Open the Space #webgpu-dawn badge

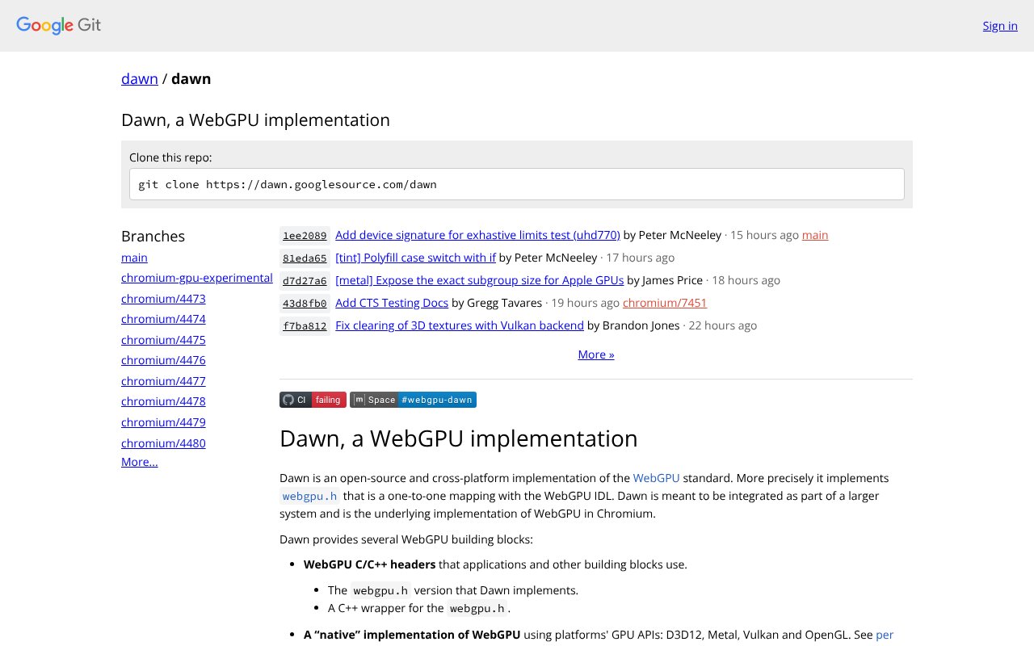tap(413, 400)
